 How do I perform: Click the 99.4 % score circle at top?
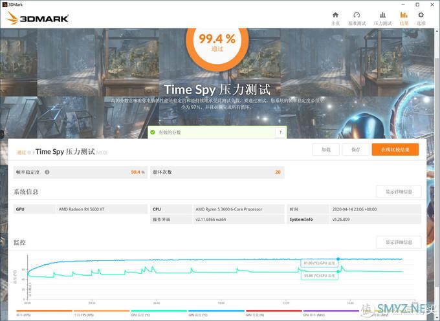(x=217, y=42)
